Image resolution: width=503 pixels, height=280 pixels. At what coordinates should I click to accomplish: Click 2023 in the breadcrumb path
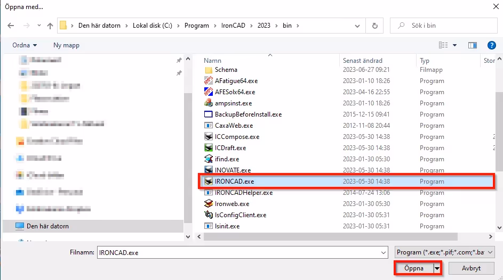click(x=264, y=26)
